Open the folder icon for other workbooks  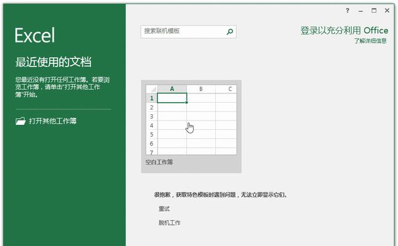(x=20, y=121)
